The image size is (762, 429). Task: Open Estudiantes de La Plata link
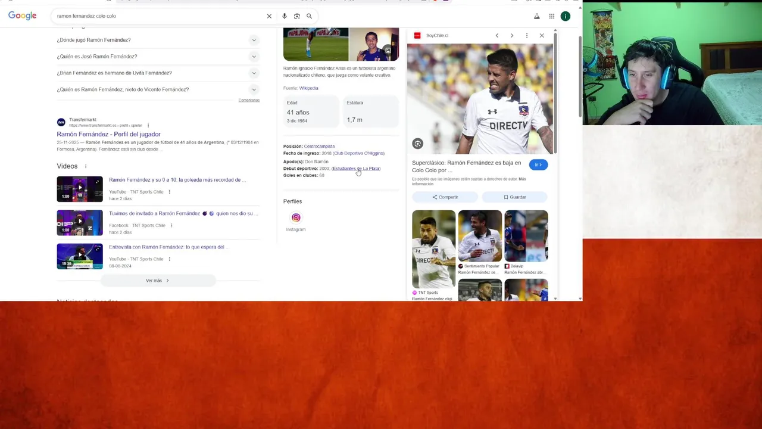point(357,169)
